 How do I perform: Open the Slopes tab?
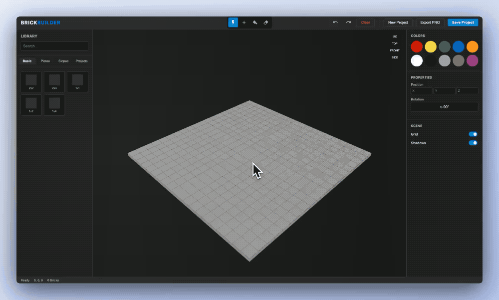coord(63,61)
